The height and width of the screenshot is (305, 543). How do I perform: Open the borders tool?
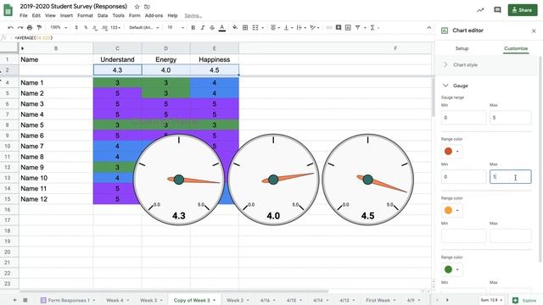[x=245, y=27]
